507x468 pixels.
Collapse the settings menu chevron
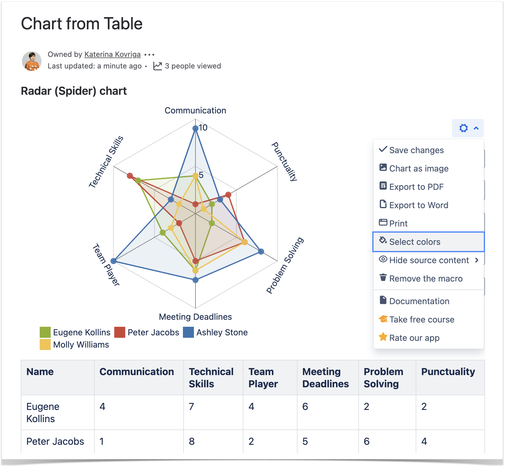[476, 128]
